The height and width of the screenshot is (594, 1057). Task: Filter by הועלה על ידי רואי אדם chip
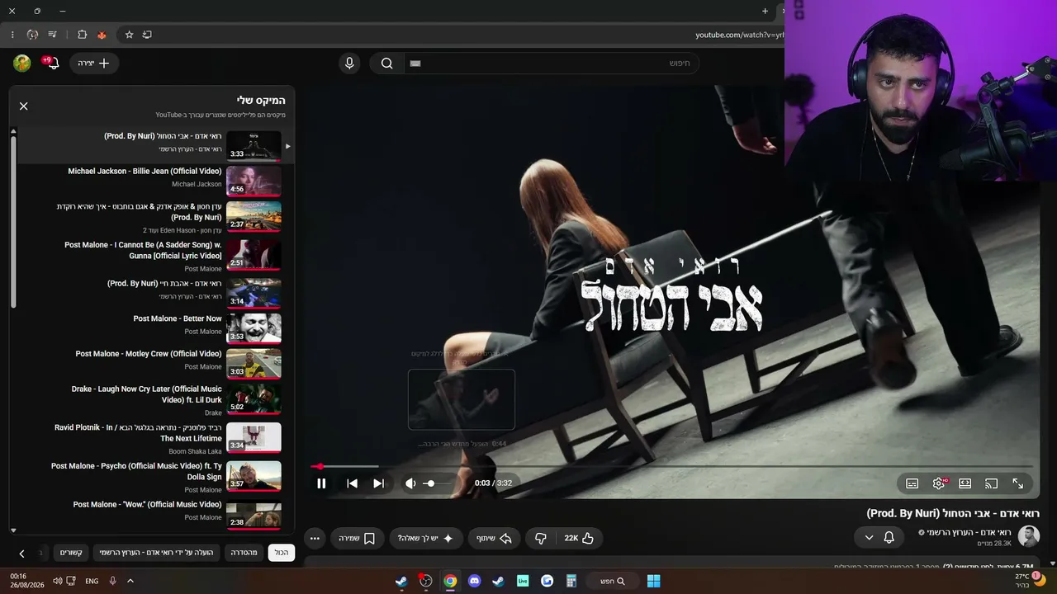coord(156,553)
